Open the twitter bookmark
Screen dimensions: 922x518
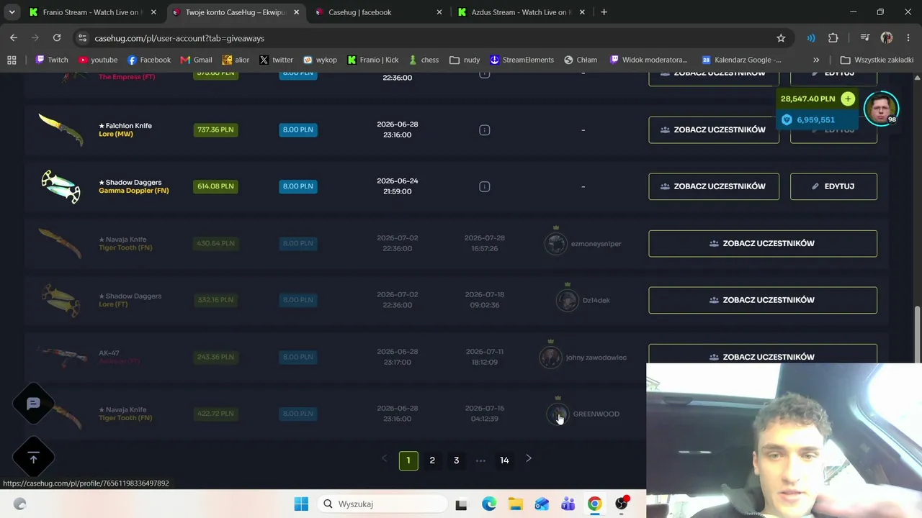click(276, 60)
